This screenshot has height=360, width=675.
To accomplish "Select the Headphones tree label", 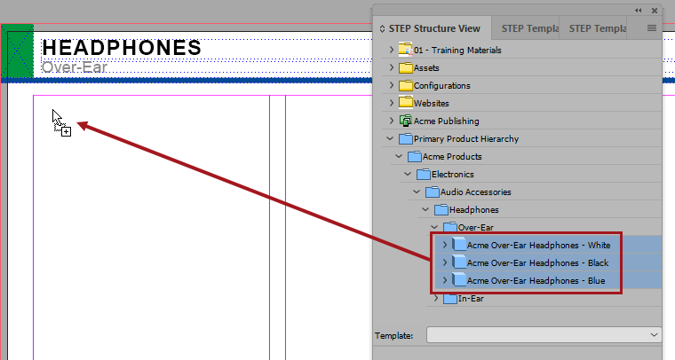I will [x=474, y=209].
